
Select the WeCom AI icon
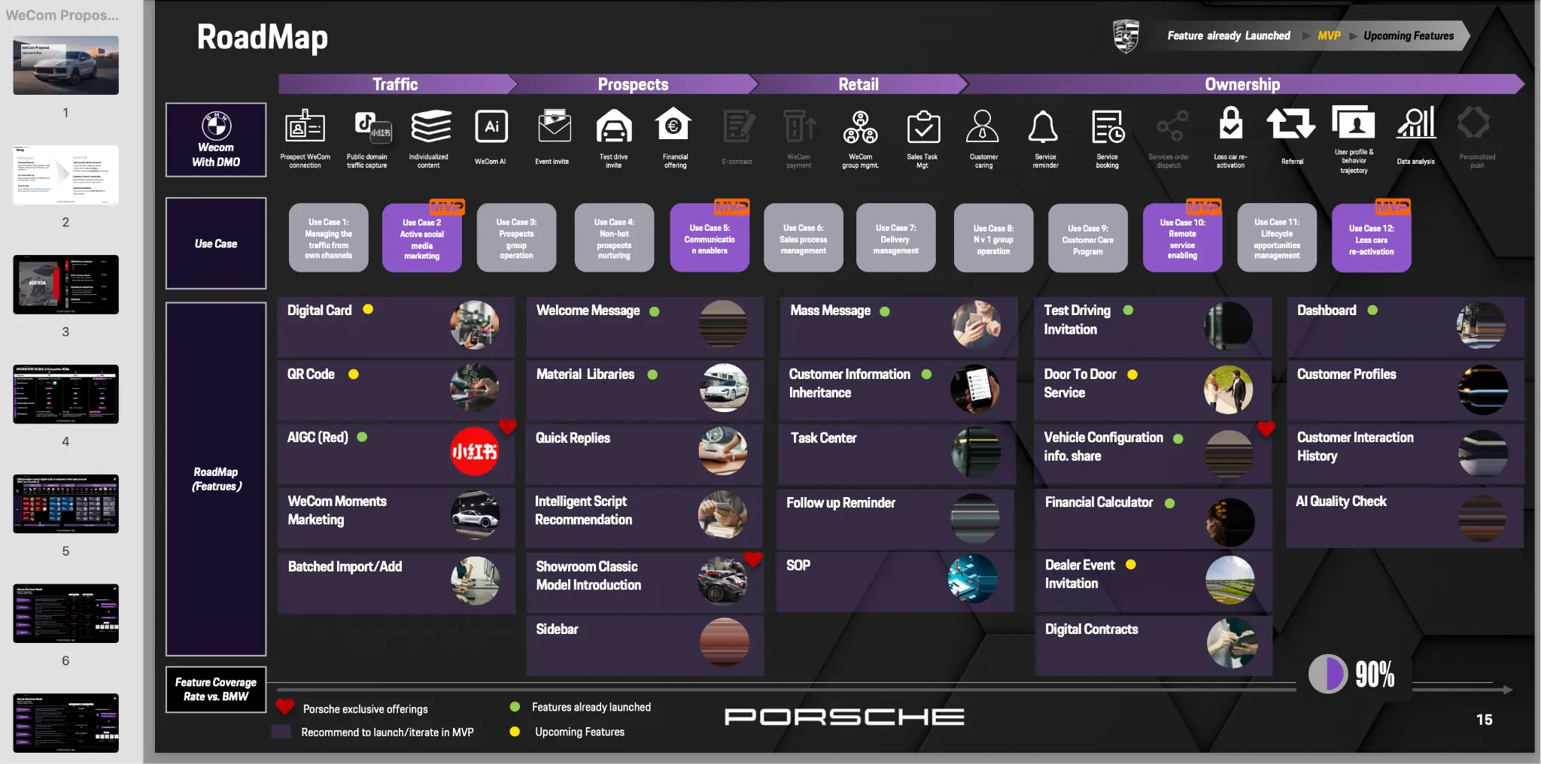(x=491, y=126)
